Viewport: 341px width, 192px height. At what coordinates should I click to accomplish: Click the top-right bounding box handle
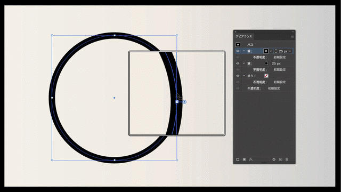tap(177, 35)
